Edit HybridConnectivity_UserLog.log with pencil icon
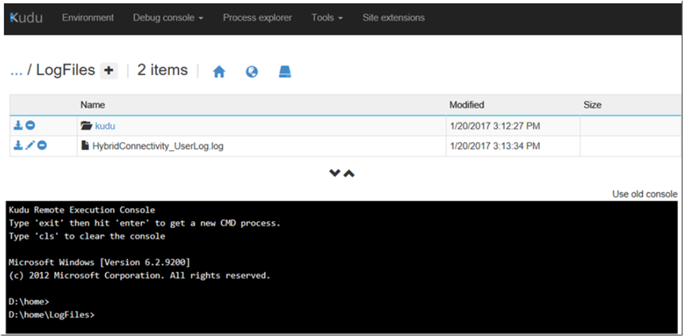The width and height of the screenshot is (683, 336). [30, 145]
